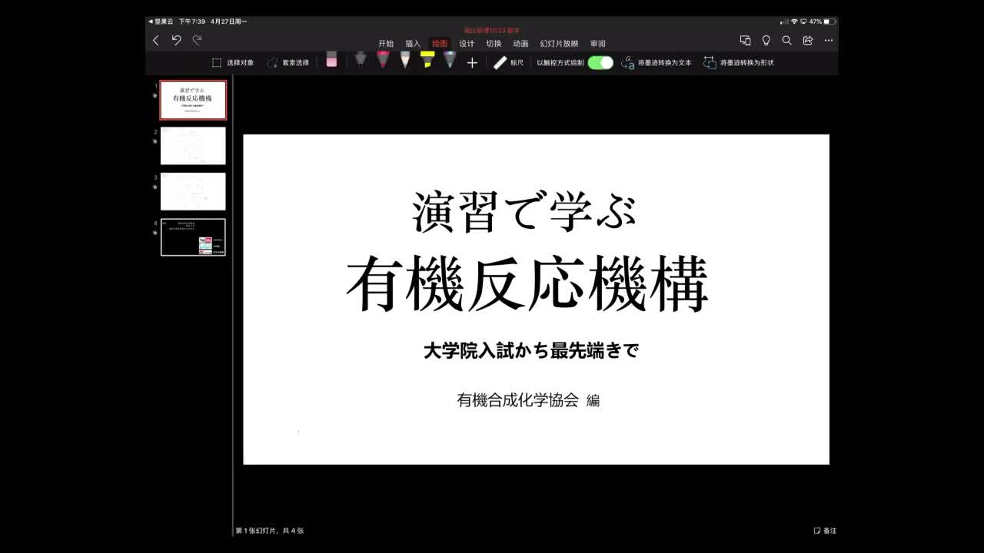Screen dimensions: 984x553
Task: Undo the last action
Action: 177,41
